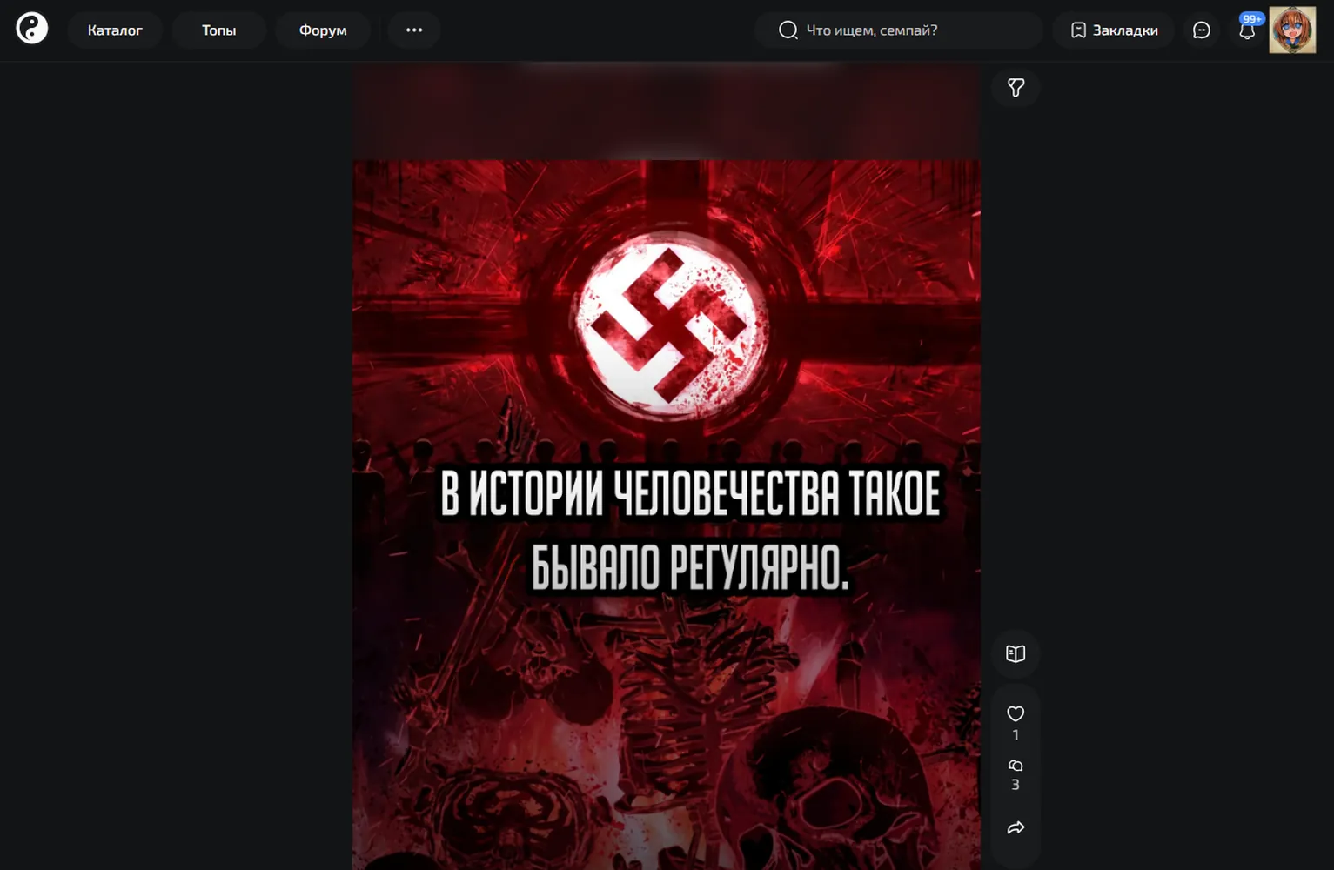Focus the search field 'Что ищем, семпай?'
Image resolution: width=1334 pixels, height=870 pixels.
click(x=899, y=30)
